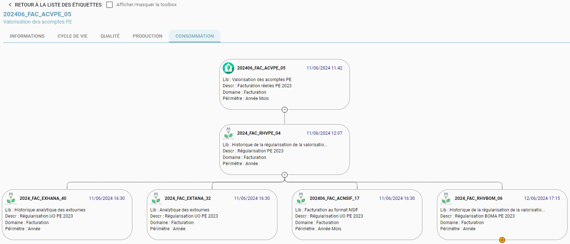This screenshot has width=570, height=244.
Task: Open the Informations tab
Action: point(27,36)
